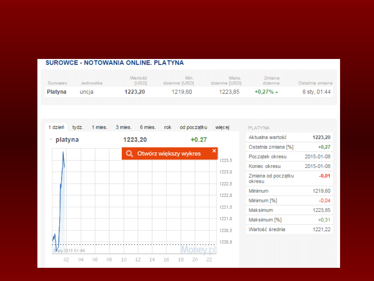Click the Money.pl watermark logo
374x281 pixels.
point(198,250)
